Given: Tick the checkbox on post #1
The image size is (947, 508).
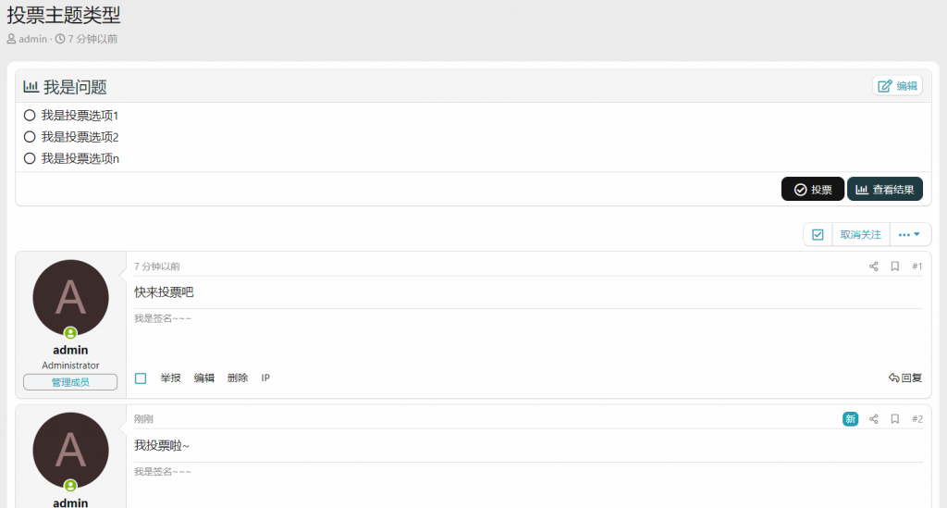Looking at the screenshot, I should [x=141, y=378].
